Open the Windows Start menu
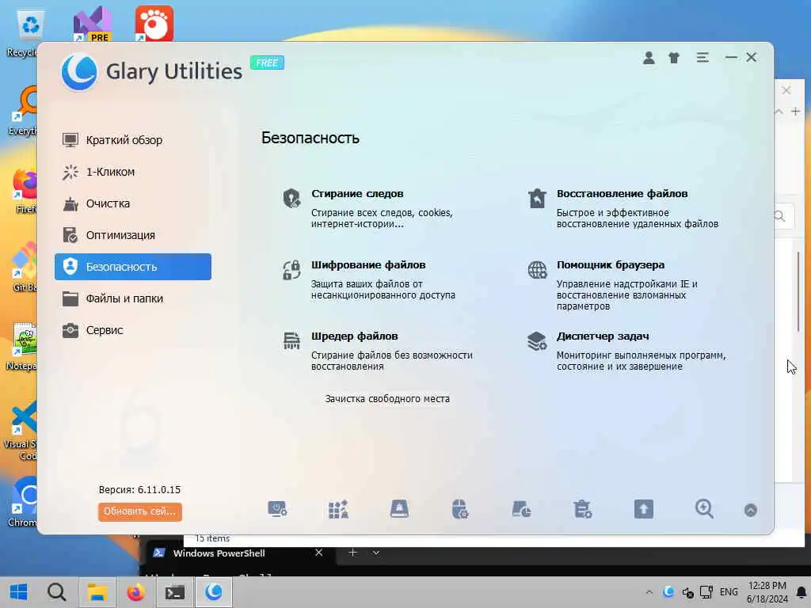This screenshot has width=811, height=608. point(19,591)
